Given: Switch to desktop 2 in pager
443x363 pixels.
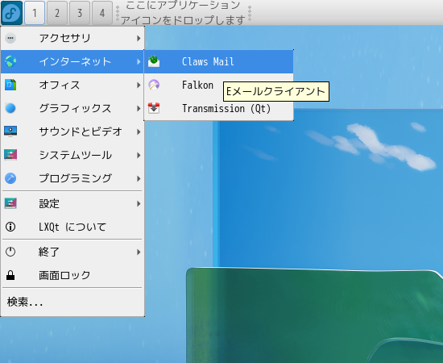Looking at the screenshot, I should (x=57, y=13).
